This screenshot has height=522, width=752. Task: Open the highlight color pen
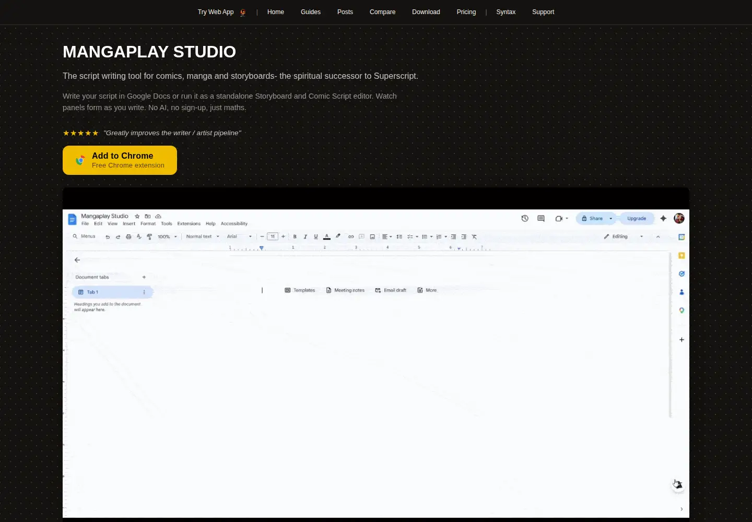coord(338,236)
